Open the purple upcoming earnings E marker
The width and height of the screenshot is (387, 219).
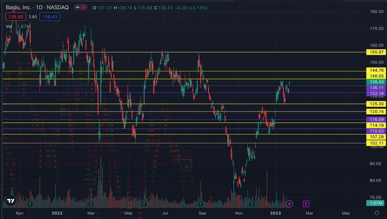click(306, 204)
